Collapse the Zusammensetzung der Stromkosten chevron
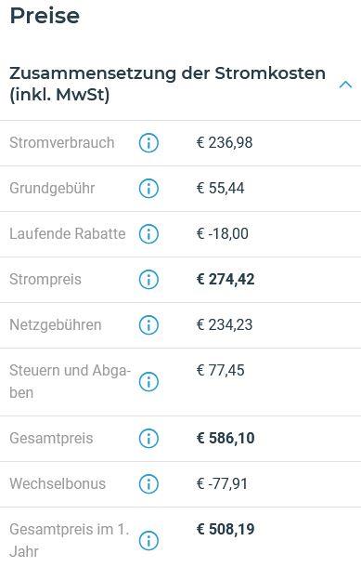 click(345, 85)
